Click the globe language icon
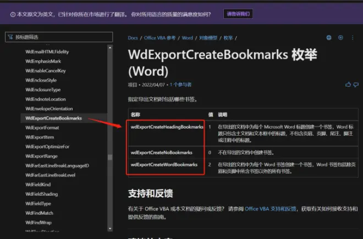This screenshot has height=239, width=363. point(329,37)
